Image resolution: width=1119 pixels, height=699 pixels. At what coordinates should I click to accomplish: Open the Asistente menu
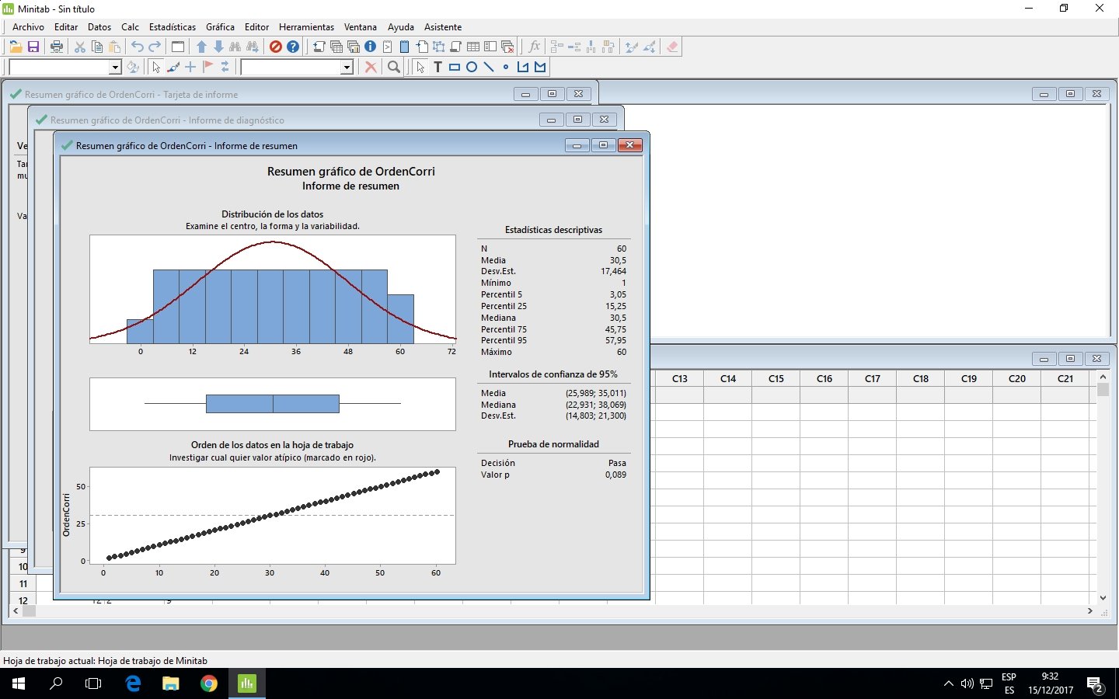[443, 27]
